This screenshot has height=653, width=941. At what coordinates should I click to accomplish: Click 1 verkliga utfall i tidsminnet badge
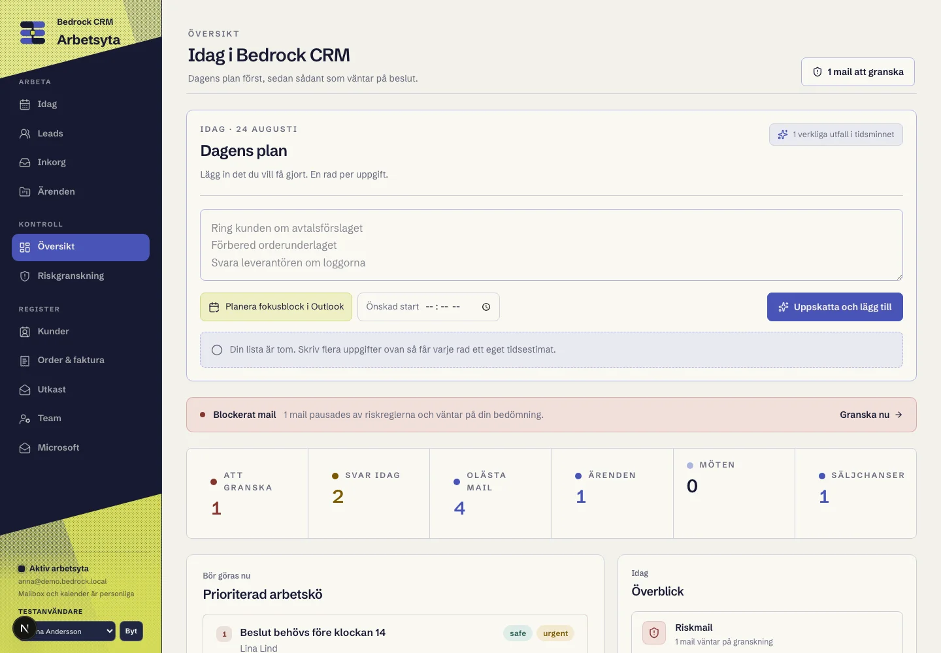pyautogui.click(x=836, y=135)
